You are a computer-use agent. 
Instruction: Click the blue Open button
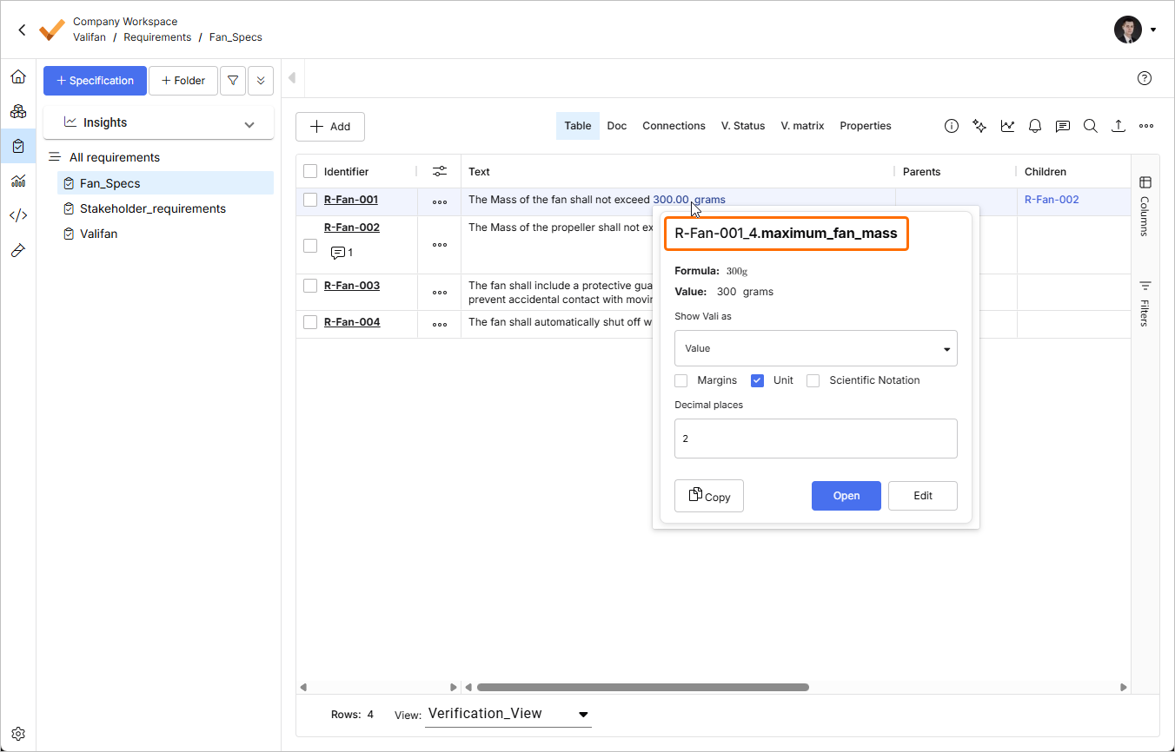click(x=846, y=496)
